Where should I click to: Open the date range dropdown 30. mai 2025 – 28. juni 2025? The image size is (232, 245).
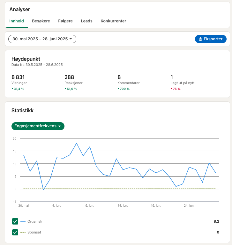(42, 39)
